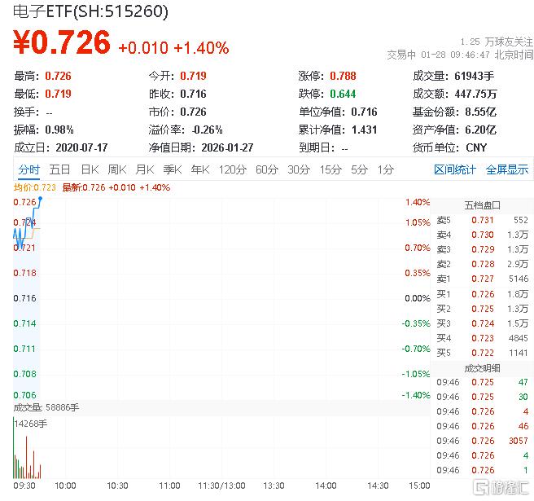Click 昨收 value 0.716

coord(193,94)
